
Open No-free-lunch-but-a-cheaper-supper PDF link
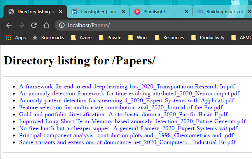[x=128, y=128]
